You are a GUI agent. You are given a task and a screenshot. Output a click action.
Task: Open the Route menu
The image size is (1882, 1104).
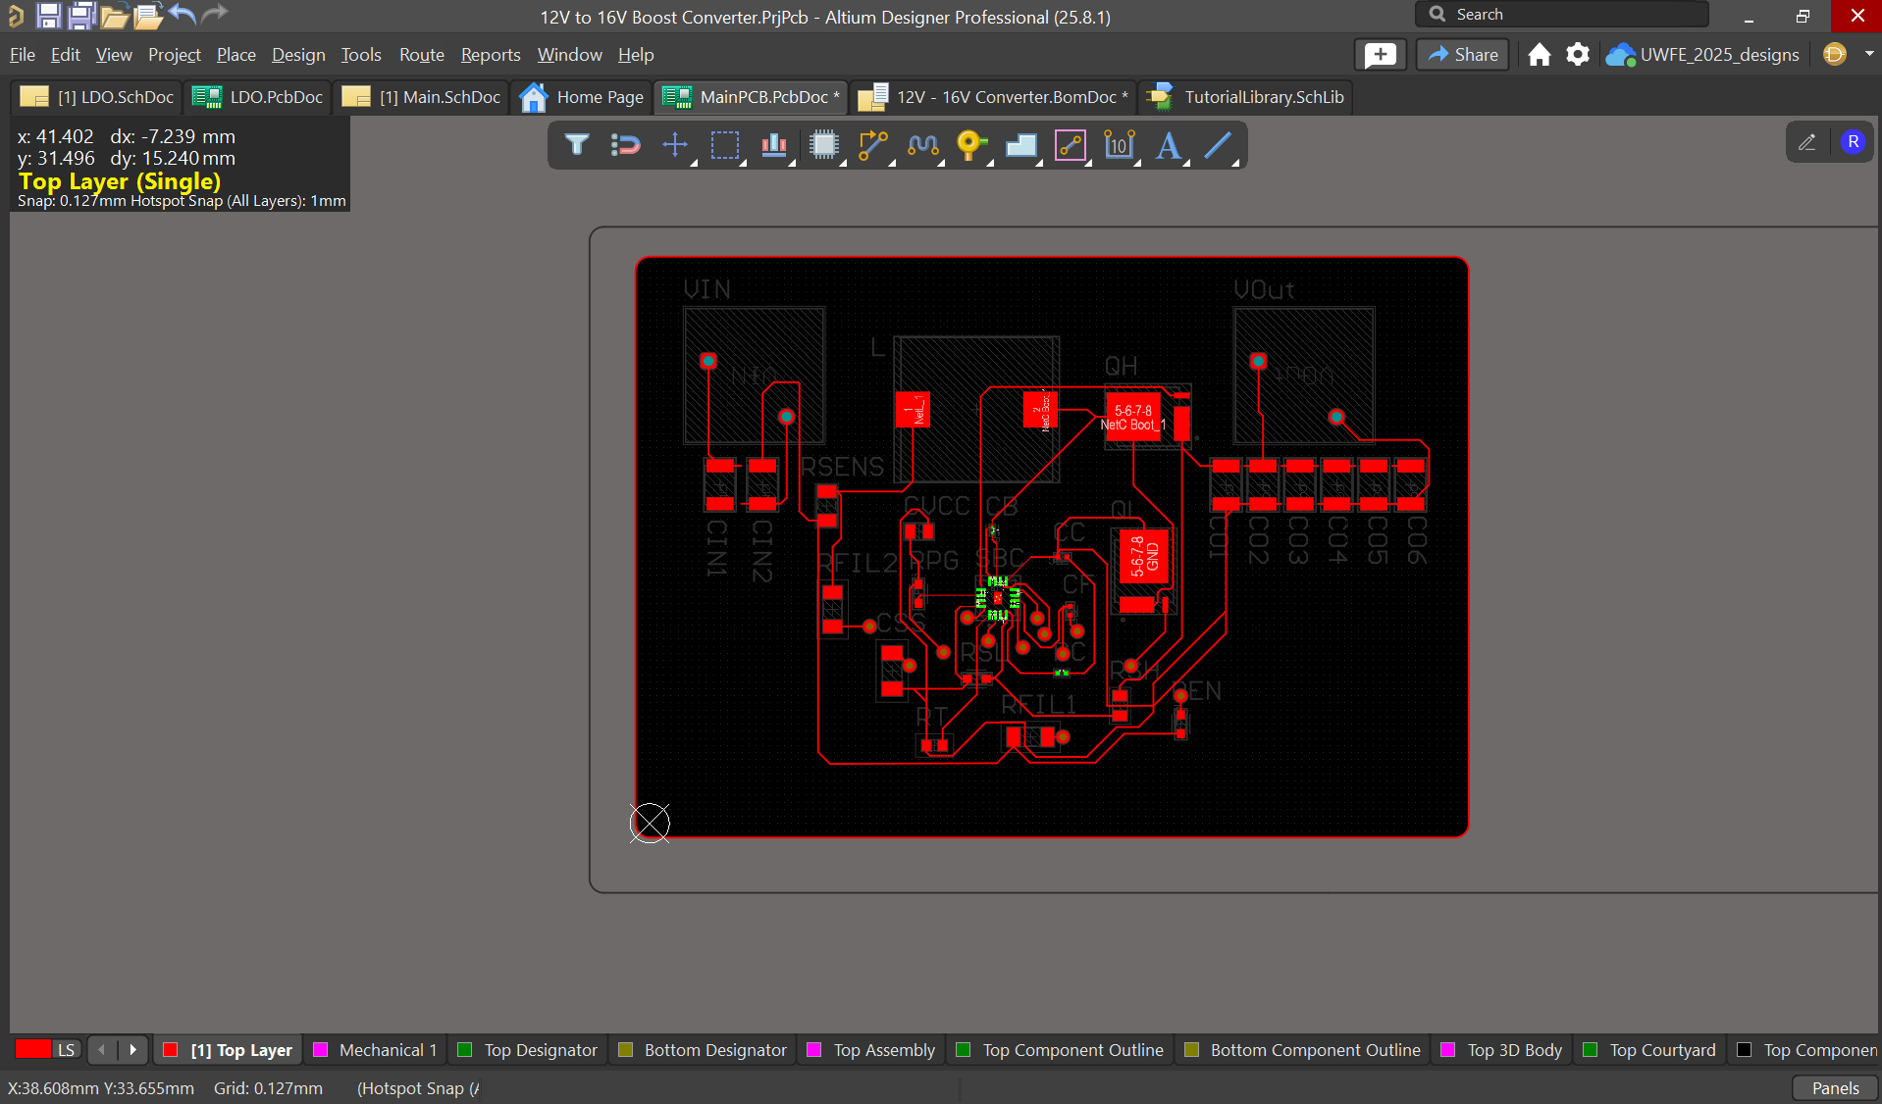coord(421,55)
